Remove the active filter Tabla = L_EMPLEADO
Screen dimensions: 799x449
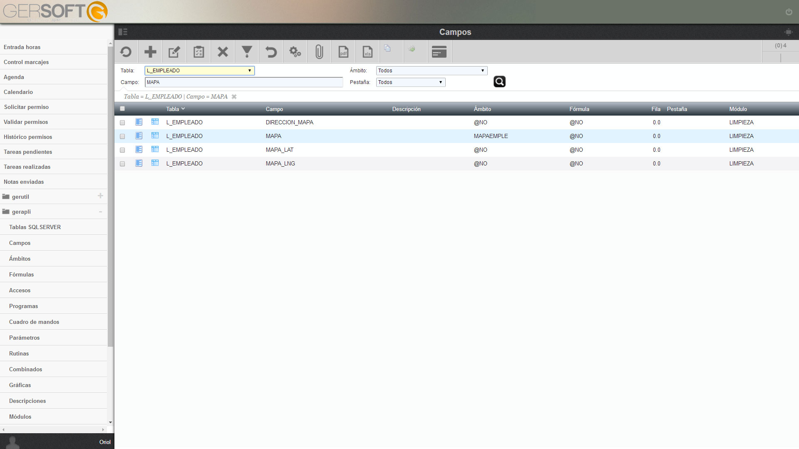point(234,96)
